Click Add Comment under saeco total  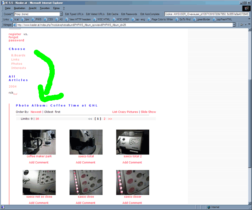[86, 162]
